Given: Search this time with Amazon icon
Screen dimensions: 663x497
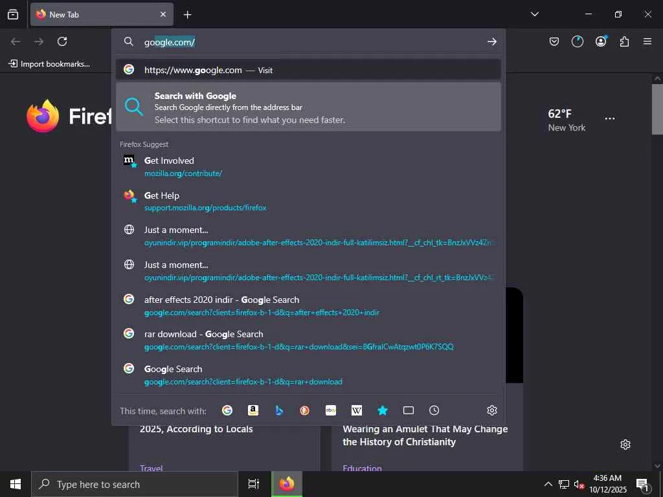Looking at the screenshot, I should (253, 410).
